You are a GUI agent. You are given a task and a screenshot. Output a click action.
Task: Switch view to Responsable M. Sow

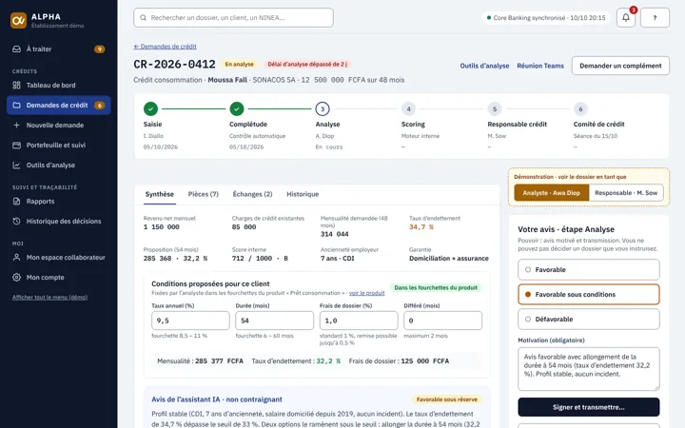point(626,192)
